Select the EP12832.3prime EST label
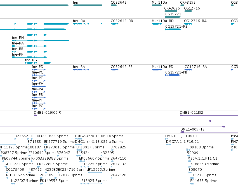The image size is (238, 185). coord(68,175)
